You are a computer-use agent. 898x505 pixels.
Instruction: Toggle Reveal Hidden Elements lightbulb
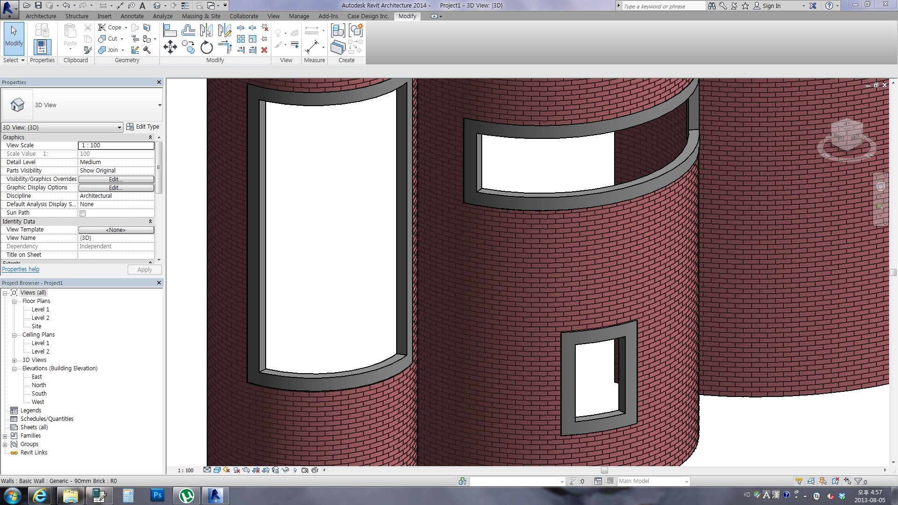pyautogui.click(x=295, y=470)
